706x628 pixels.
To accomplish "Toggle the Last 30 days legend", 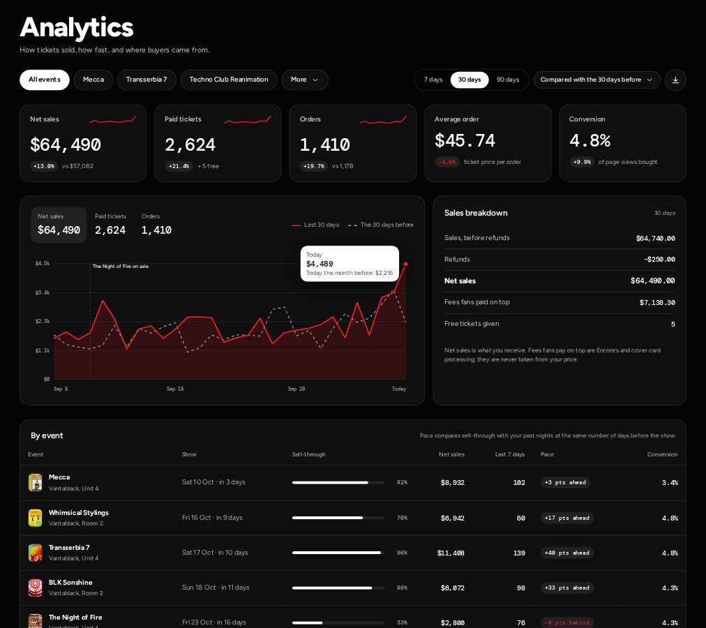I will tap(315, 225).
